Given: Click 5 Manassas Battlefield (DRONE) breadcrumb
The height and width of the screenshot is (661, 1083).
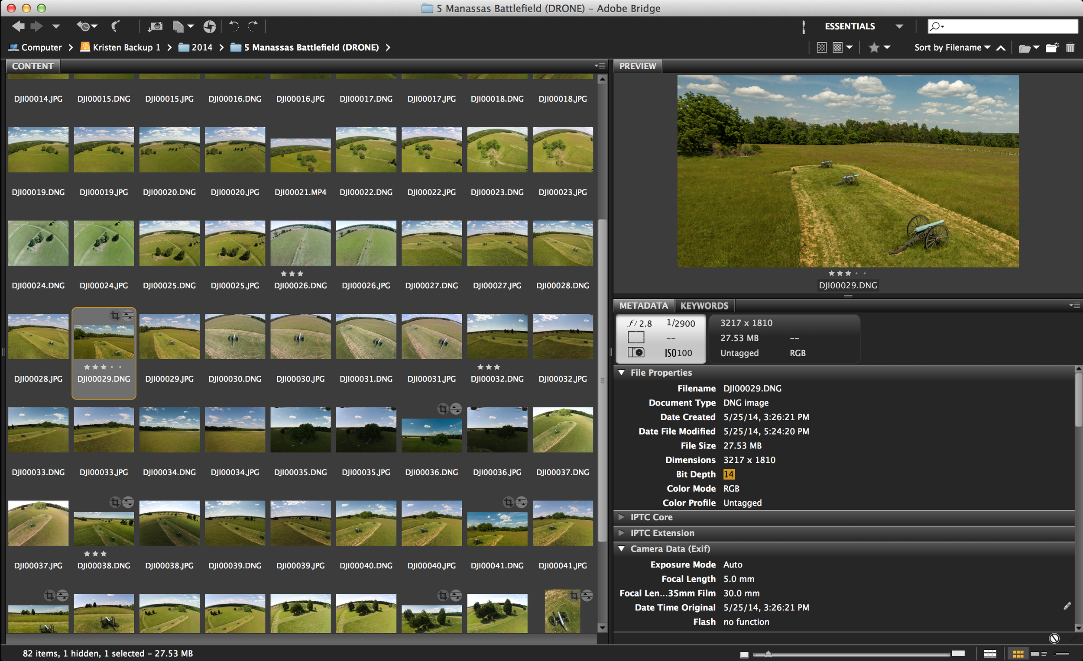Looking at the screenshot, I should (x=305, y=48).
